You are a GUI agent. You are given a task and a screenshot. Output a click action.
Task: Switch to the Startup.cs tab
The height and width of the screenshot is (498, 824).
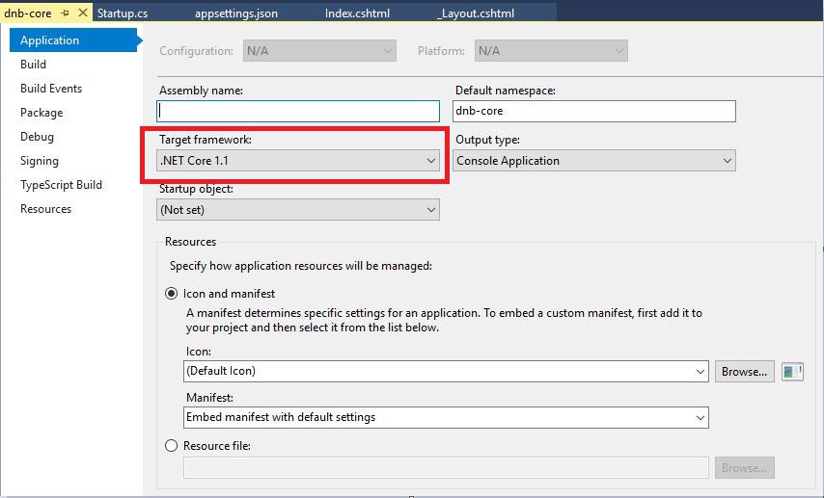[122, 13]
